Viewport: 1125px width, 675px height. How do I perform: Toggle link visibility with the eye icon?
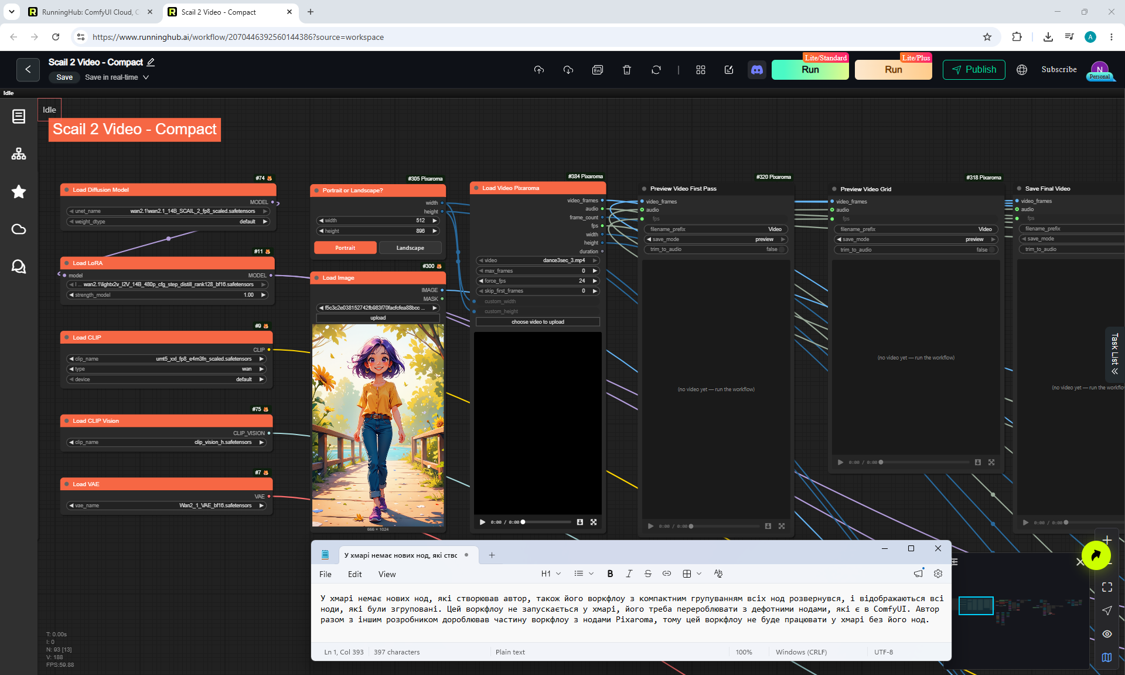[x=1107, y=634]
